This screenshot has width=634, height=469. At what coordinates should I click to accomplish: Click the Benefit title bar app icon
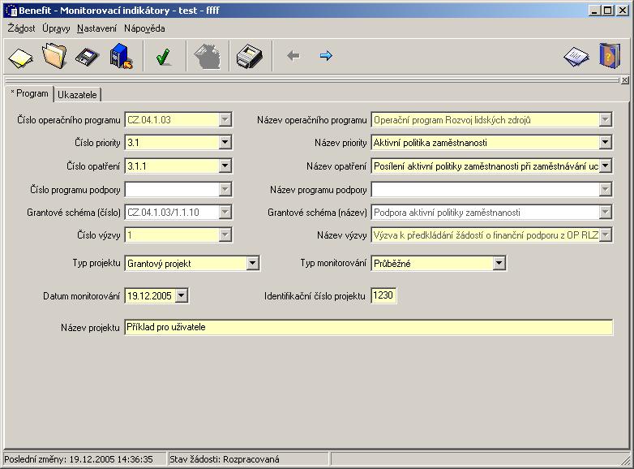11,11
